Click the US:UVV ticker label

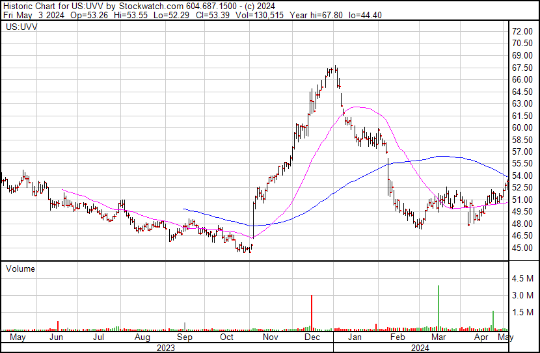click(20, 28)
